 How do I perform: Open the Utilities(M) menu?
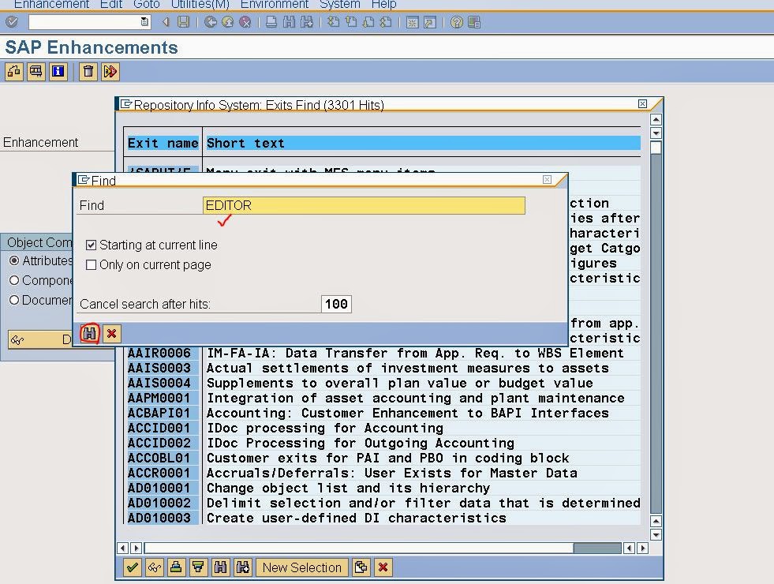pos(200,5)
